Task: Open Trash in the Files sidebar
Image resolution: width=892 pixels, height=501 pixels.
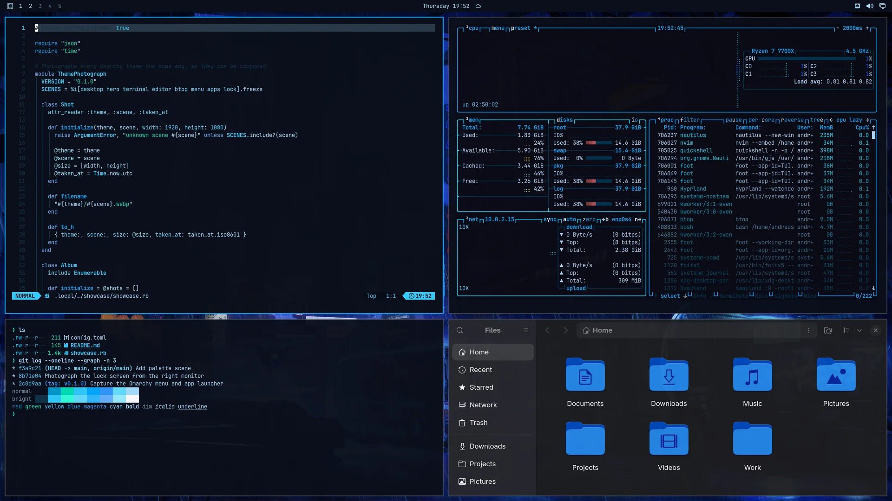Action: (x=493, y=423)
